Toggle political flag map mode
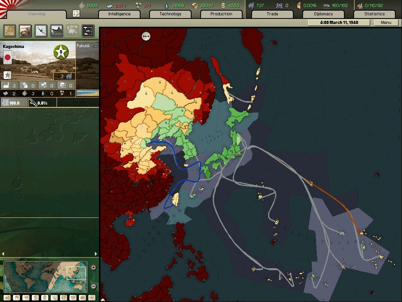Screen dimensions: 402x302 (16, 298)
